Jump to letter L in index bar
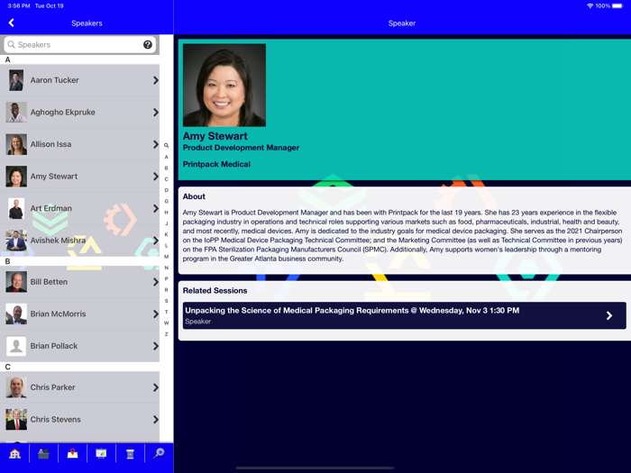631x473 pixels. point(166,245)
